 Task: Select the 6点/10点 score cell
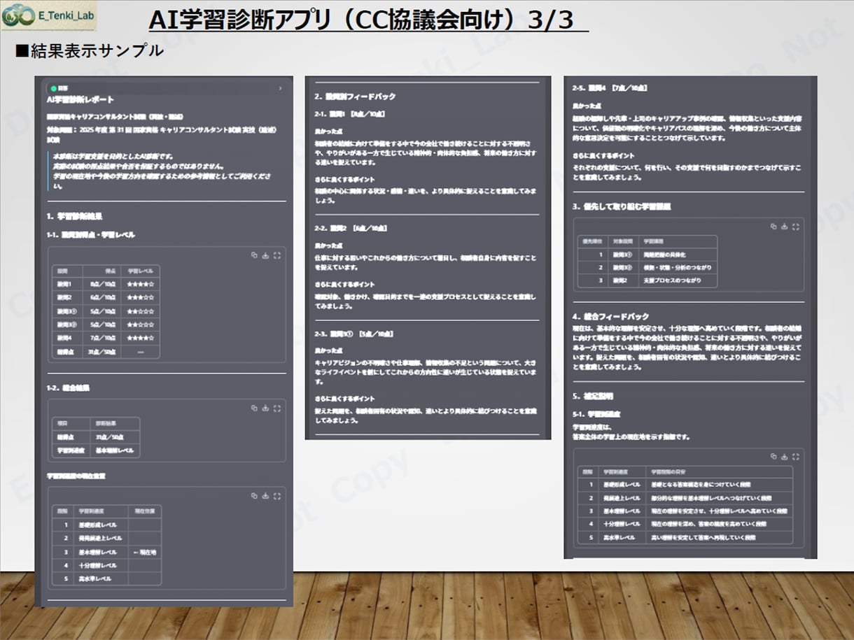[x=100, y=297]
